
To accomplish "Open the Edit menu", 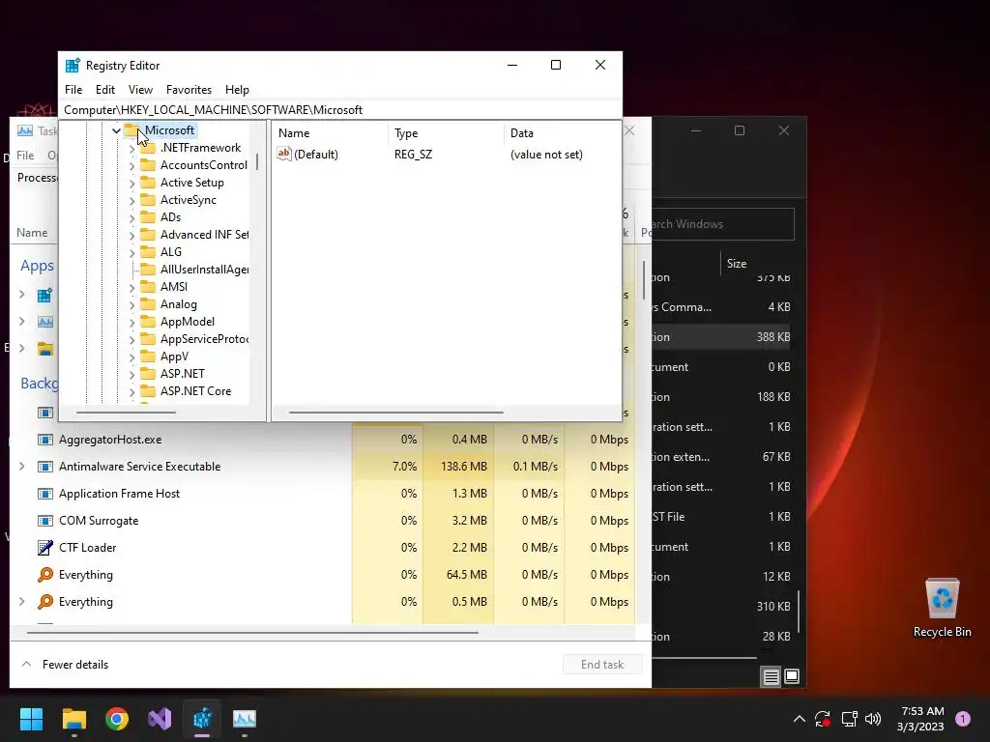I will click(104, 90).
